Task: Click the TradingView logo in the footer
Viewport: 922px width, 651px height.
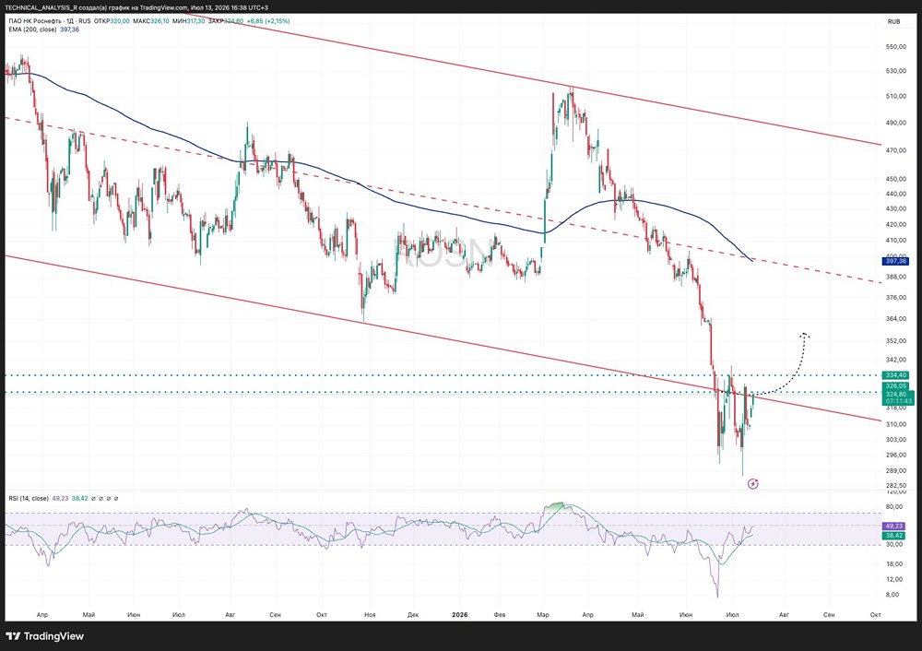Action: pyautogui.click(x=44, y=635)
